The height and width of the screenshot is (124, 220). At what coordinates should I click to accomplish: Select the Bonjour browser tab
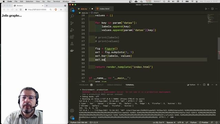[x=29, y=6]
